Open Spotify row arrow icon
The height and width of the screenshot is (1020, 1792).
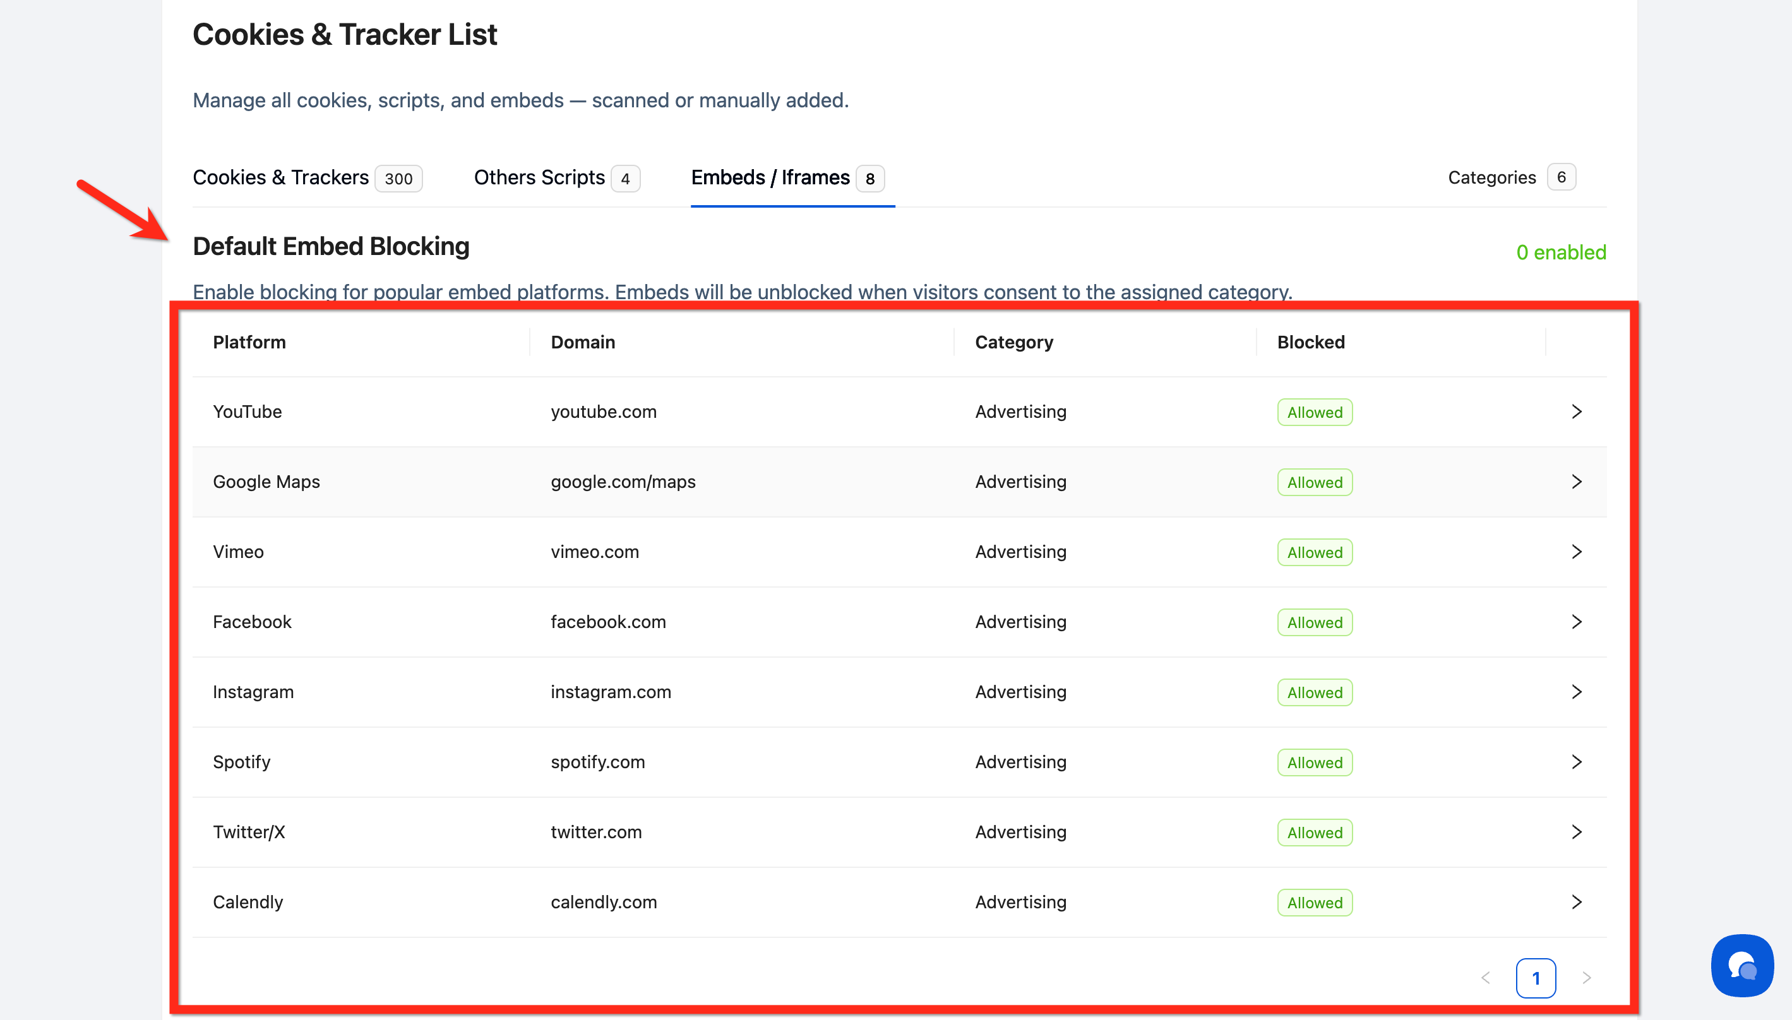(1576, 762)
